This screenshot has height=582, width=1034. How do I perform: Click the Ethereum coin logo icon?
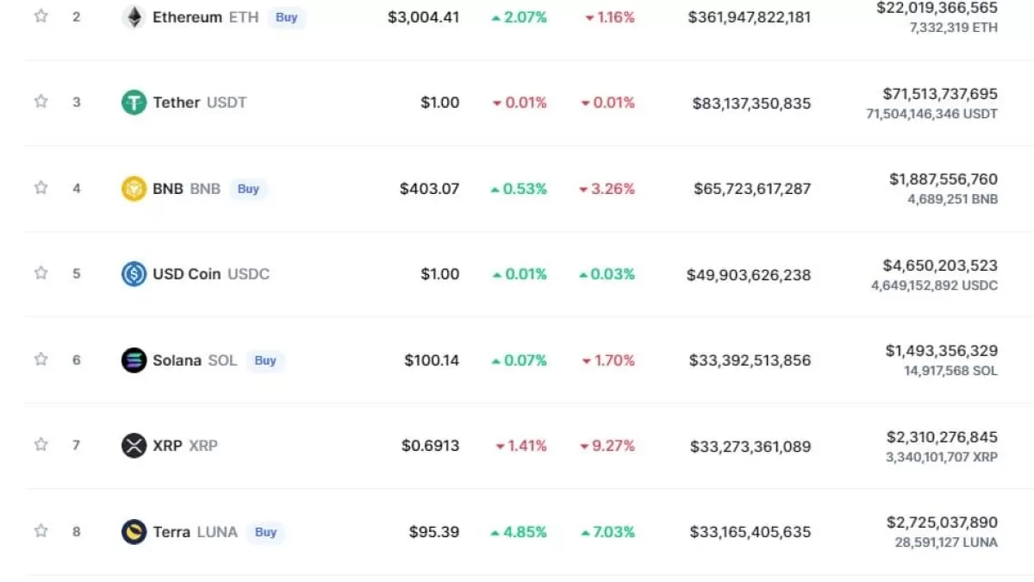pos(134,16)
